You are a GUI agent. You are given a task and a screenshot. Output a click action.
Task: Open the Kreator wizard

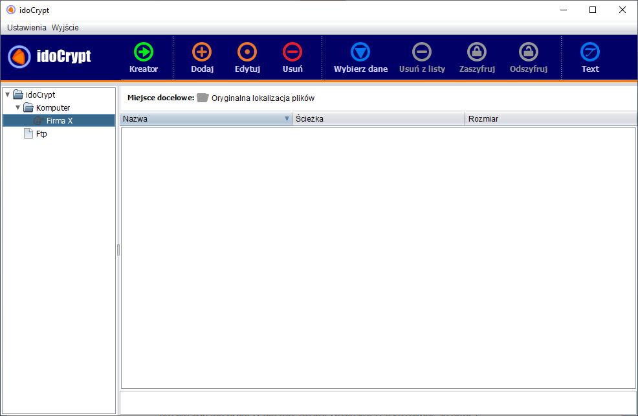click(143, 58)
